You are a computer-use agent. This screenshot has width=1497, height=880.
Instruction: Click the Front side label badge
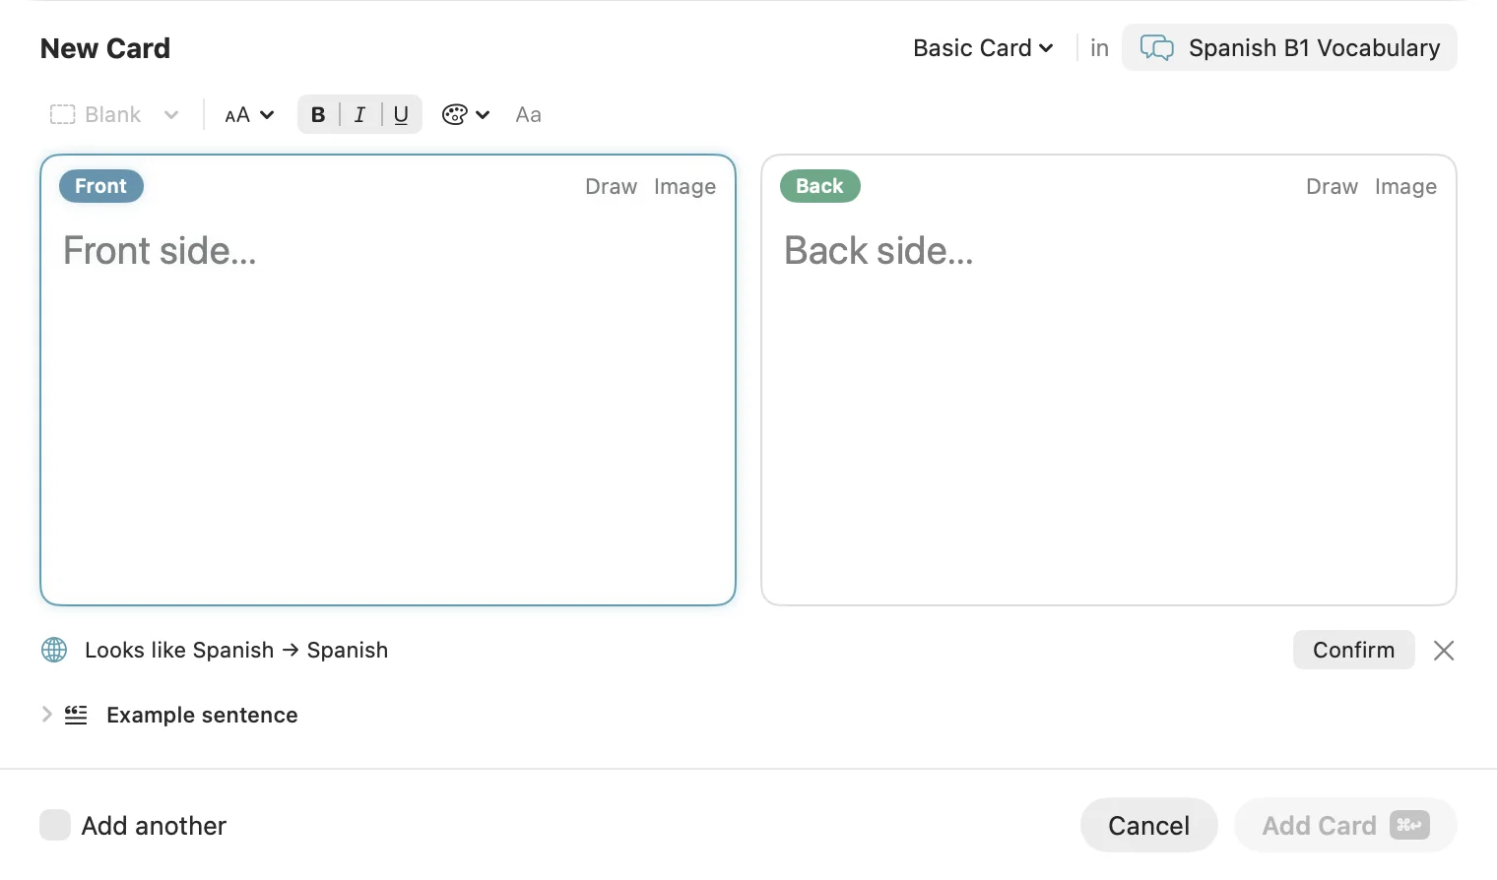101,186
